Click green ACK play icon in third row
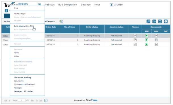 point(147,44)
